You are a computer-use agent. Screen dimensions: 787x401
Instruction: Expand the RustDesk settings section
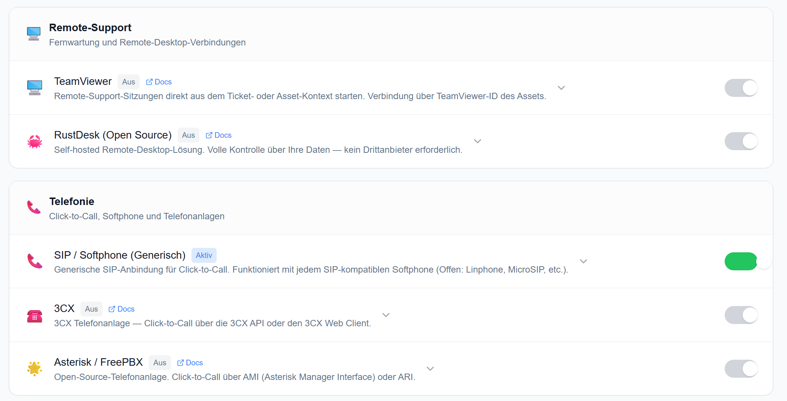click(477, 141)
